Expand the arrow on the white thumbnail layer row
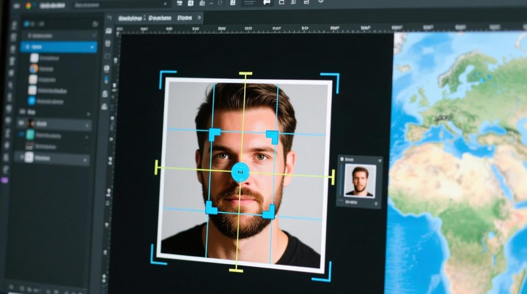Image resolution: width=527 pixels, height=294 pixels. click(x=85, y=160)
